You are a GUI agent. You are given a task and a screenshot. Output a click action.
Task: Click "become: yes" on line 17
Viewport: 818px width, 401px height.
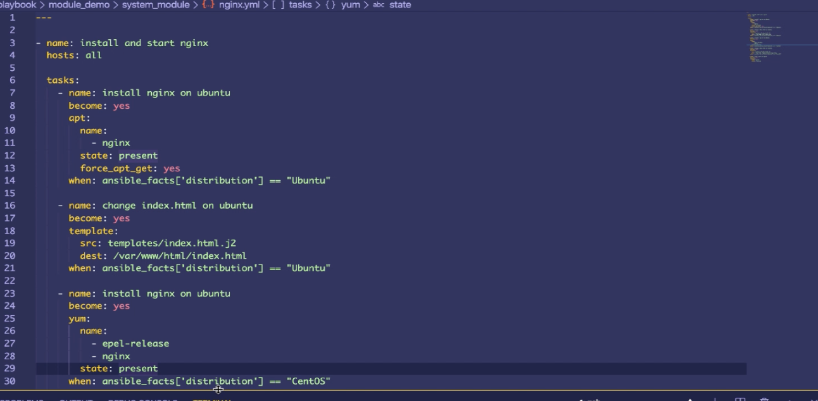(99, 218)
